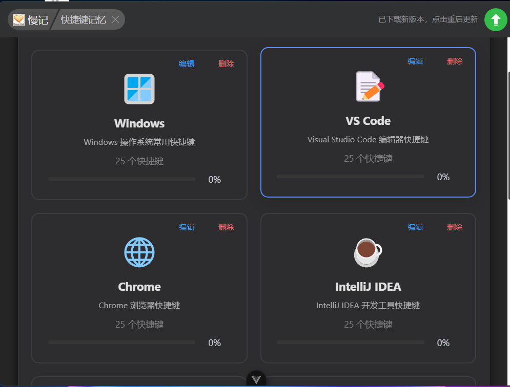Screen dimensions: 510x387
Task: Edit the Windows shortcut set
Action: pos(187,63)
